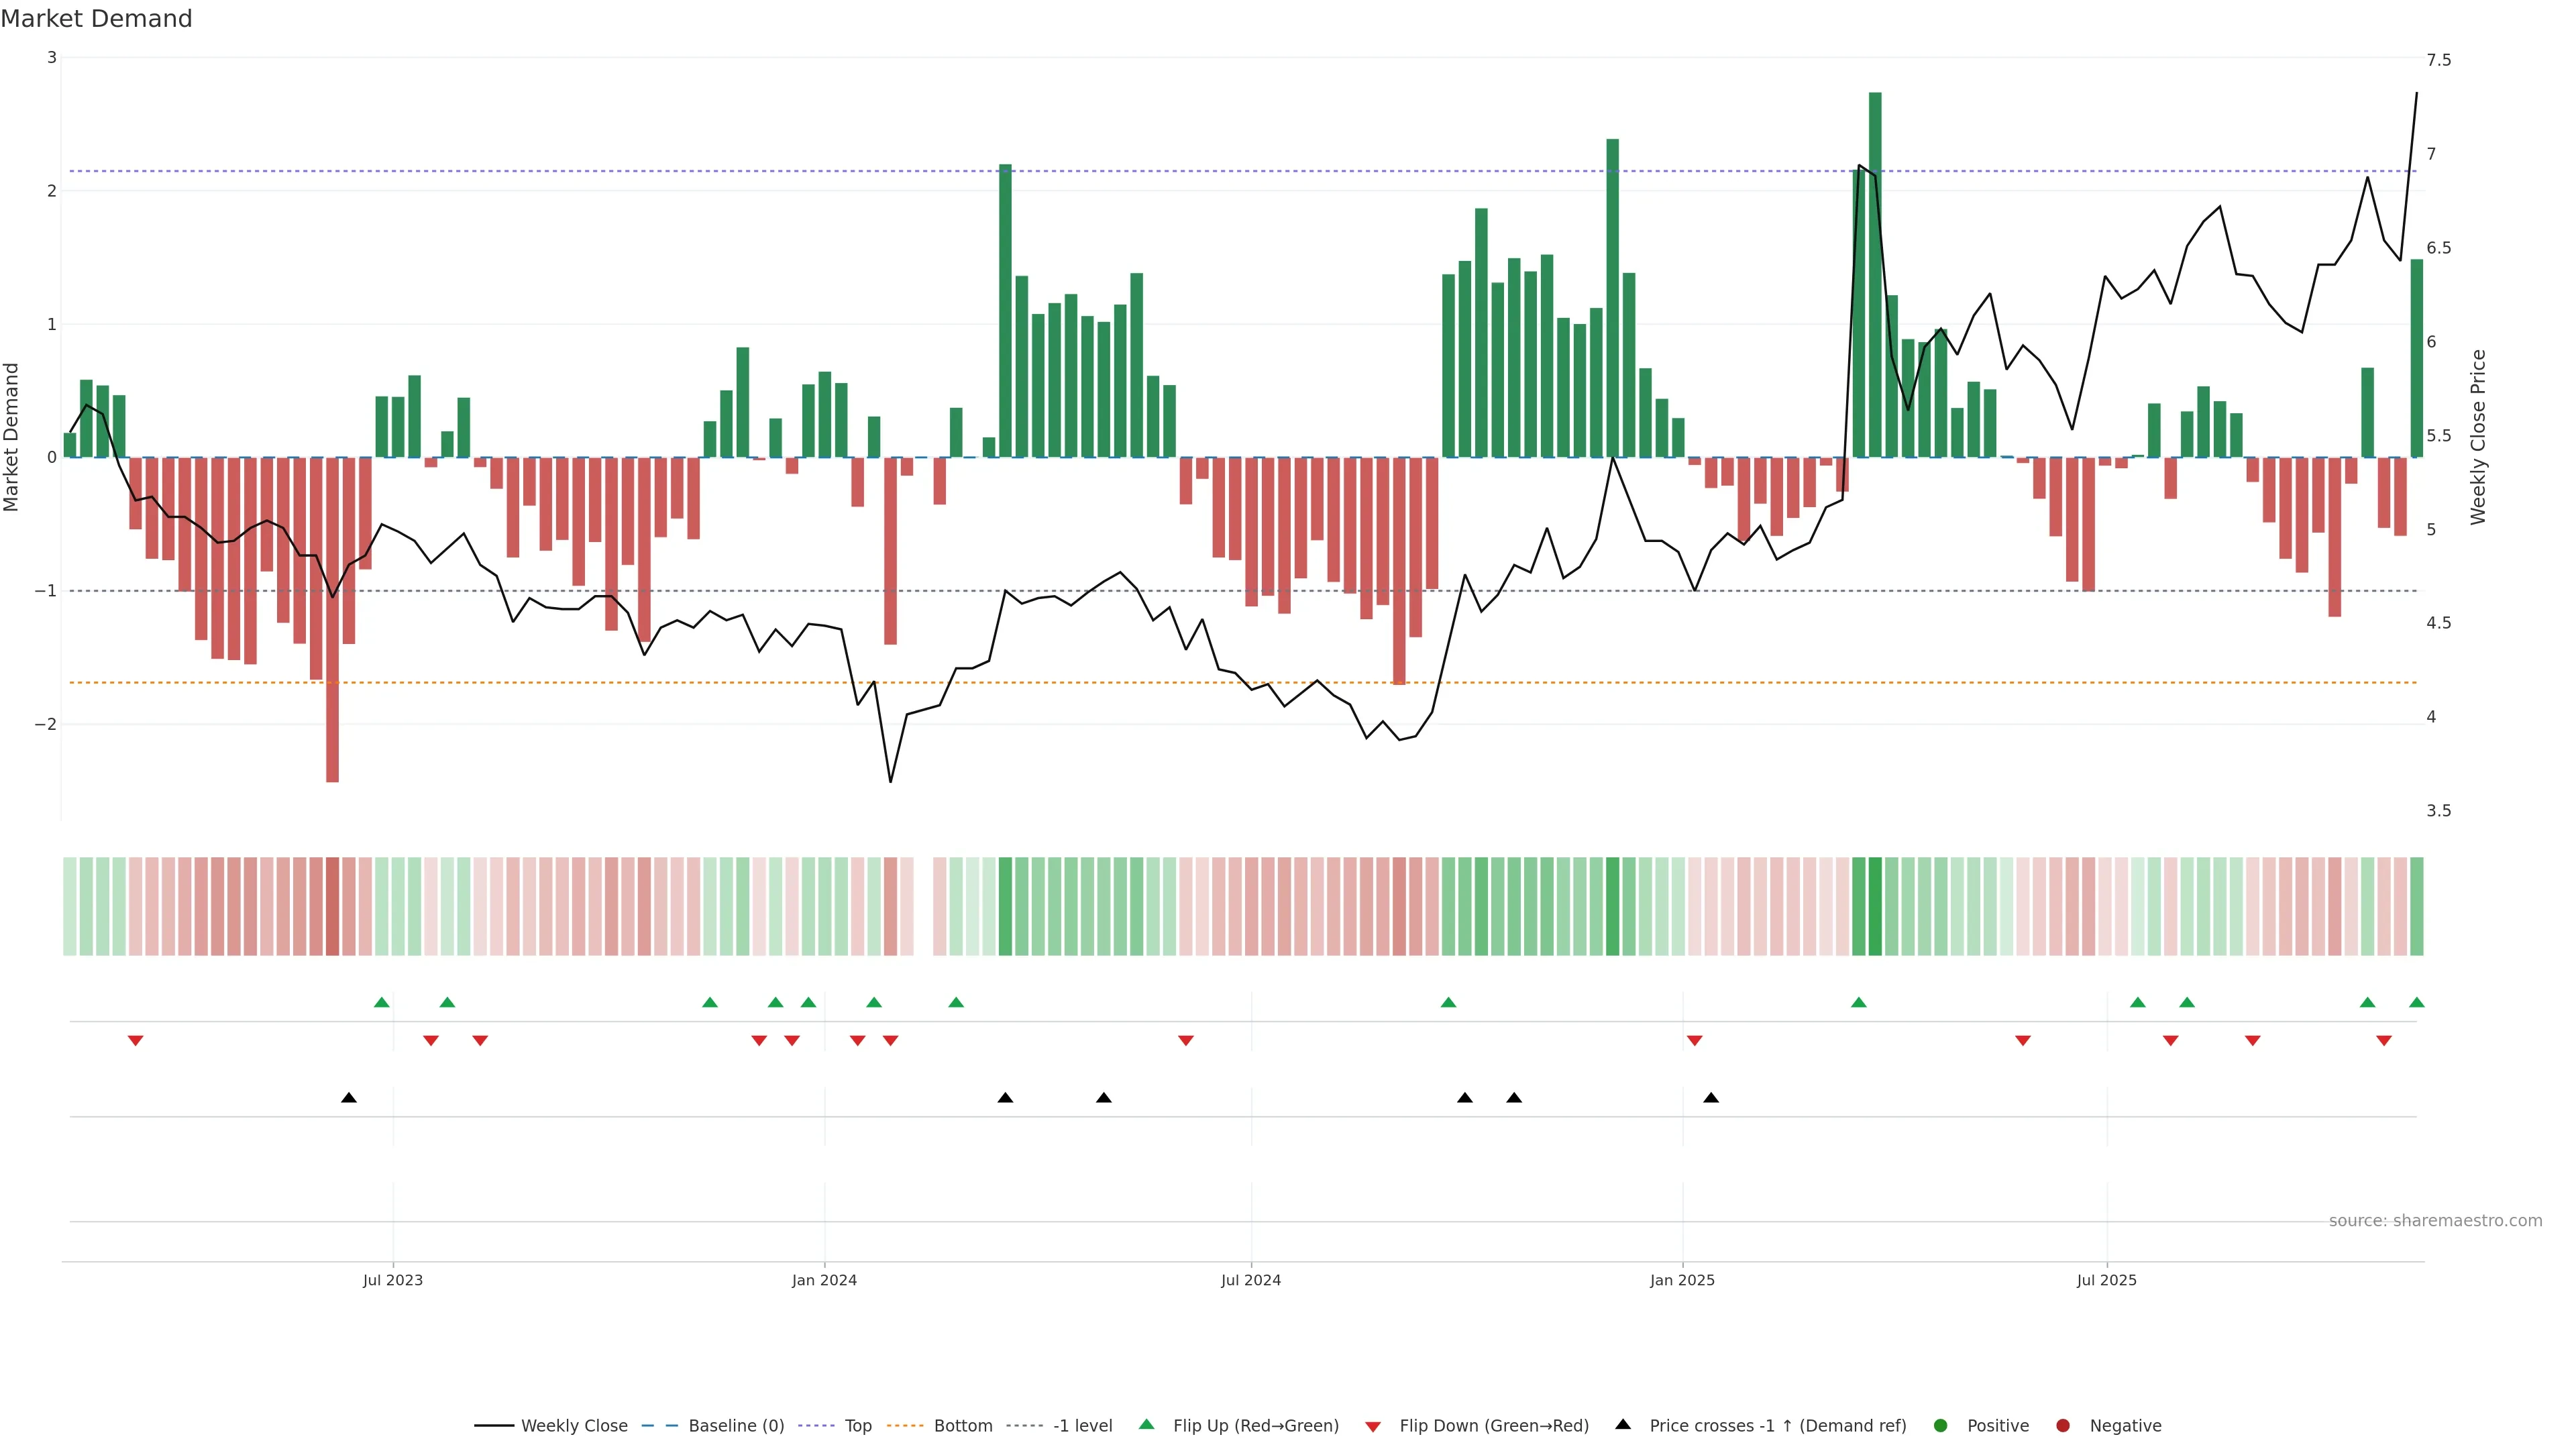Click the Positive green dot legend
Screen dimensions: 2576x1449
1941,1426
